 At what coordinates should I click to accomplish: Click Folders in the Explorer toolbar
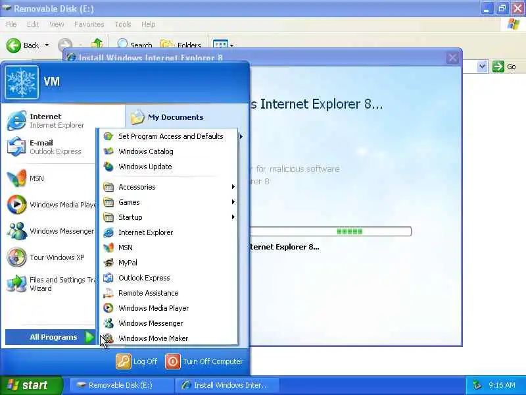tap(180, 44)
